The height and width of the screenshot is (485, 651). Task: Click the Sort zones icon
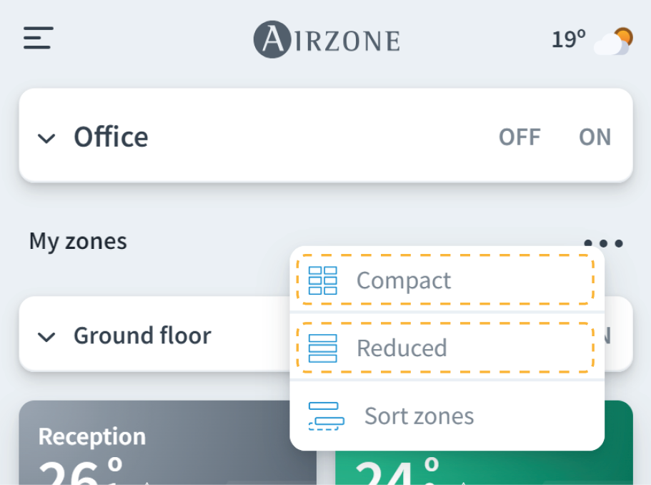pos(326,416)
